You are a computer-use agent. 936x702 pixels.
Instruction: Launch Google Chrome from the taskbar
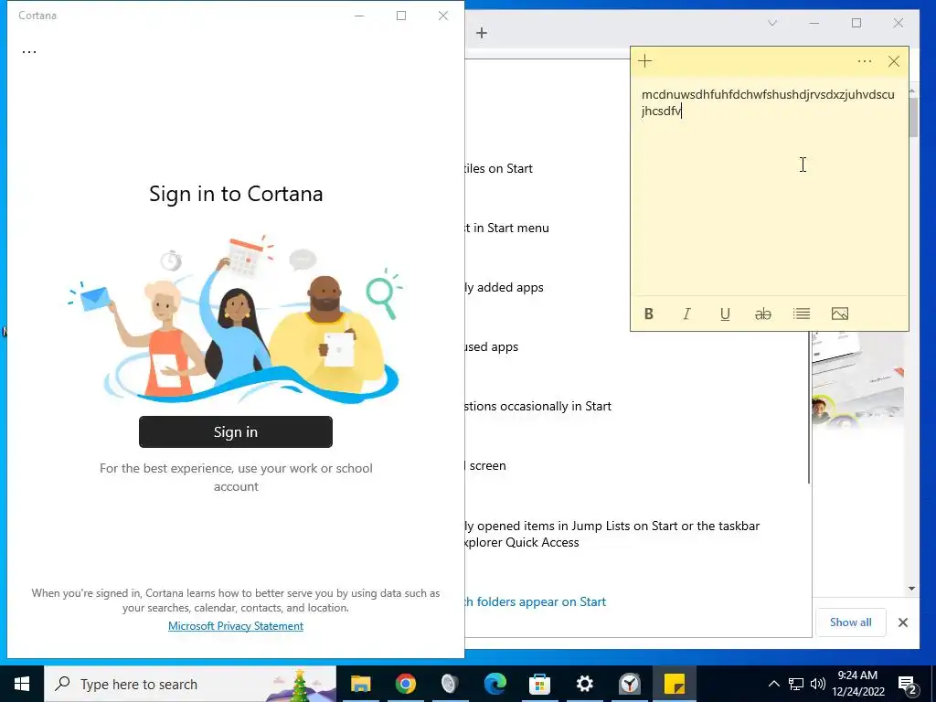click(x=405, y=684)
